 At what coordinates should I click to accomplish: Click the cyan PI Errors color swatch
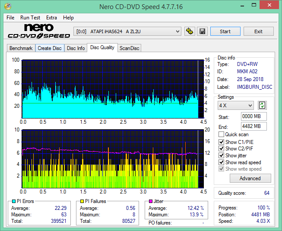[14, 201]
